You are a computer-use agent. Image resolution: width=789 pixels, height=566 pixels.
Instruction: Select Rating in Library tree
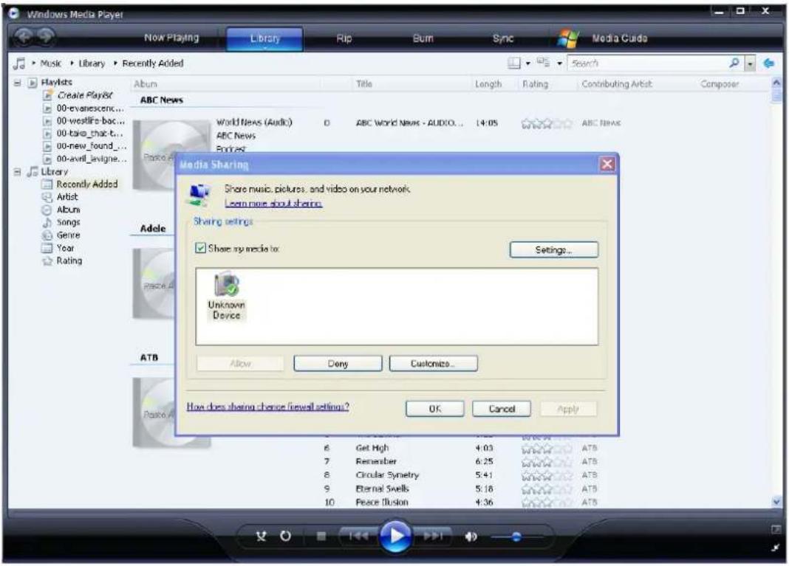point(69,261)
